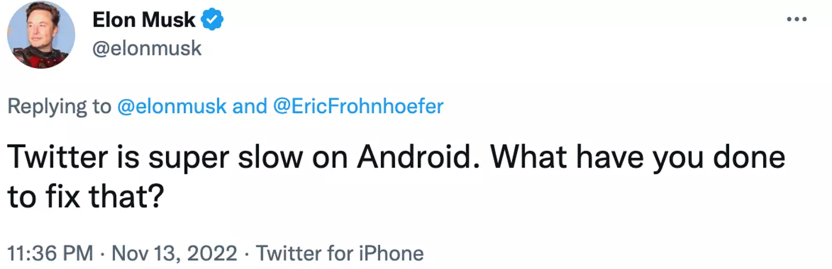
Task: Open Elon Musk's profile picture
Action: (41, 35)
